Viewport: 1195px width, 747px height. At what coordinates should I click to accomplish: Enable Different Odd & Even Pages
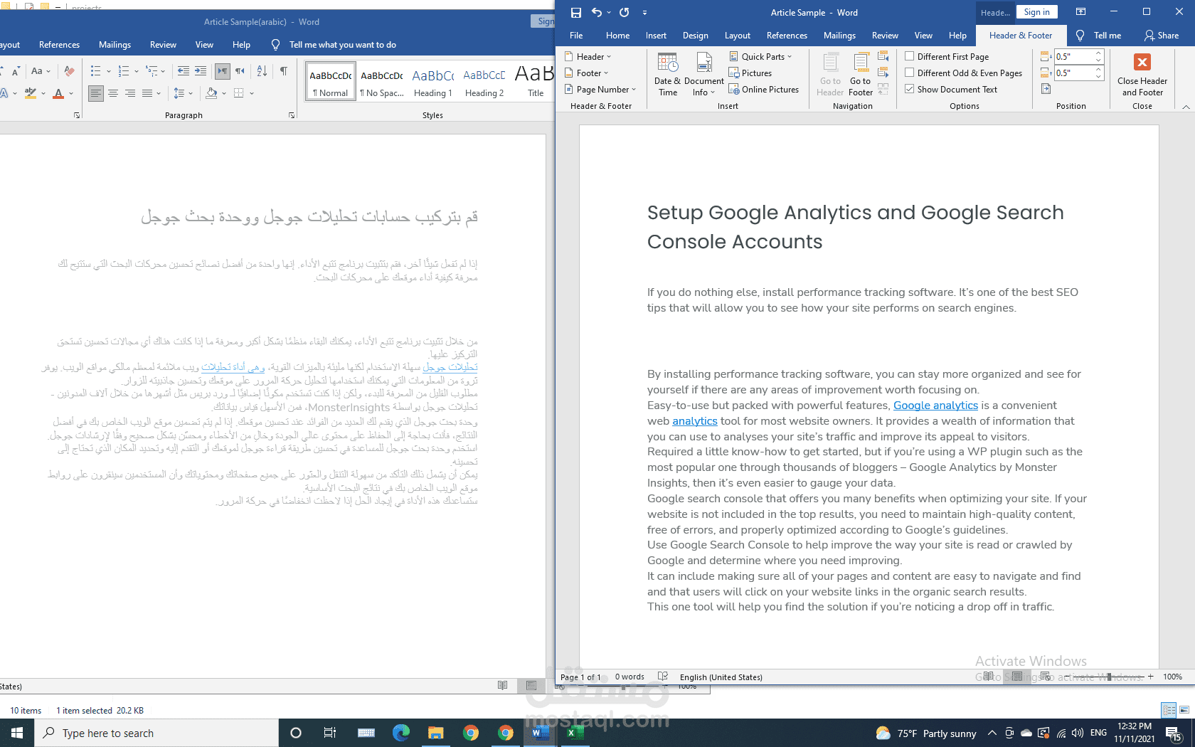(x=909, y=73)
